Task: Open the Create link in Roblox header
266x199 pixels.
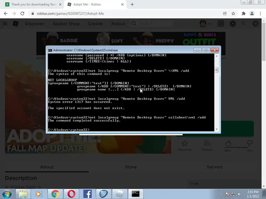Action: point(95,24)
